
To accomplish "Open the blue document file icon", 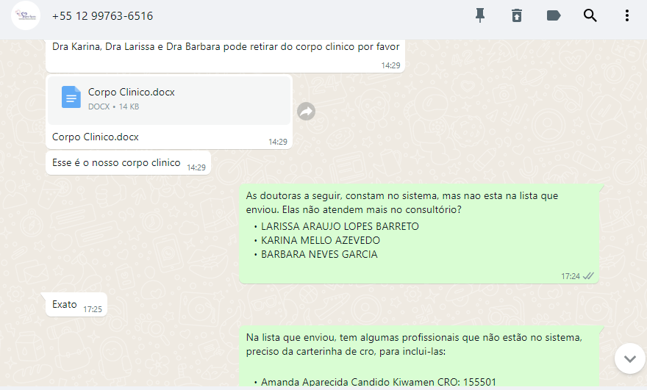I will click(71, 97).
